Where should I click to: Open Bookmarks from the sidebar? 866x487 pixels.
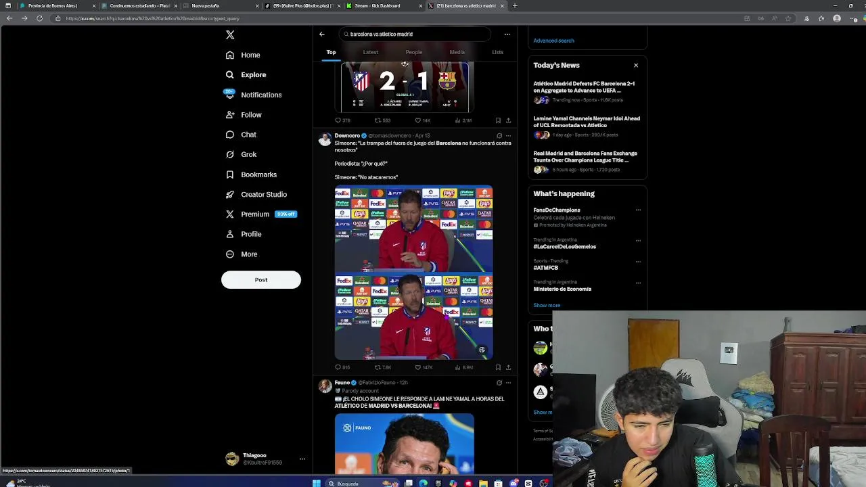(251, 175)
